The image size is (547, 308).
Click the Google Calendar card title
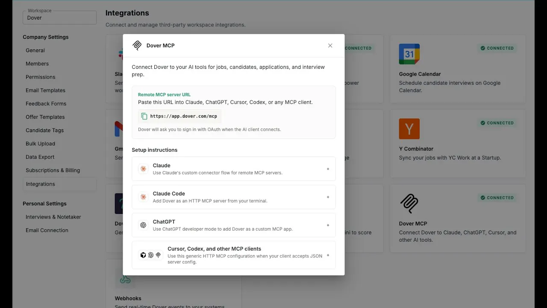click(x=420, y=74)
